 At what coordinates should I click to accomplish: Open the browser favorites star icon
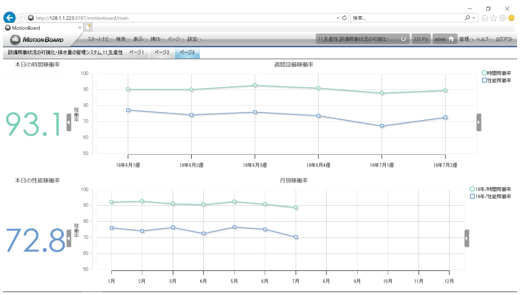494,18
